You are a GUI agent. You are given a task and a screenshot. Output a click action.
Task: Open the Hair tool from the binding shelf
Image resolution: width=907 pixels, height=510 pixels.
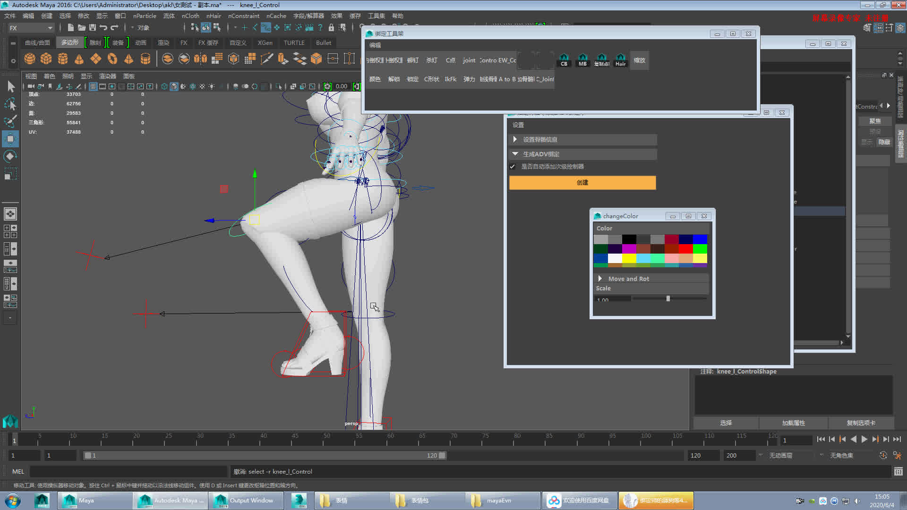(x=620, y=60)
